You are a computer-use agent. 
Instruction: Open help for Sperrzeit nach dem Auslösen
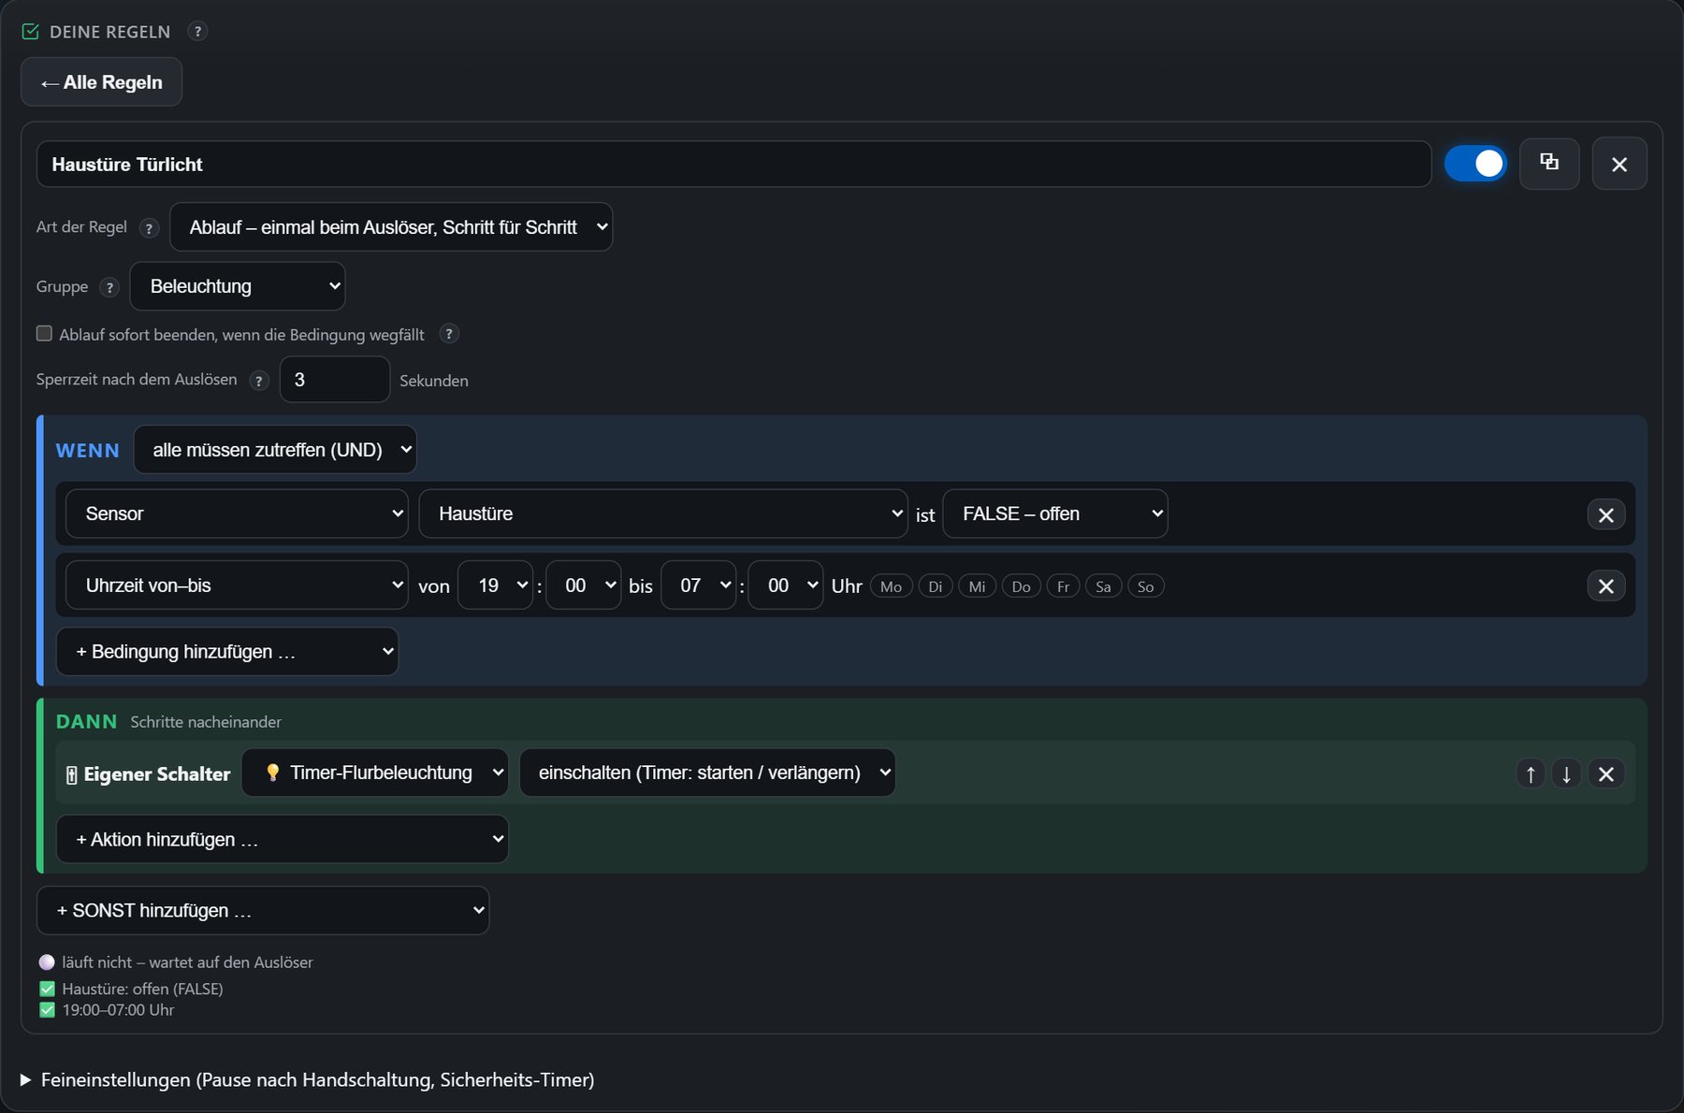pyautogui.click(x=259, y=381)
